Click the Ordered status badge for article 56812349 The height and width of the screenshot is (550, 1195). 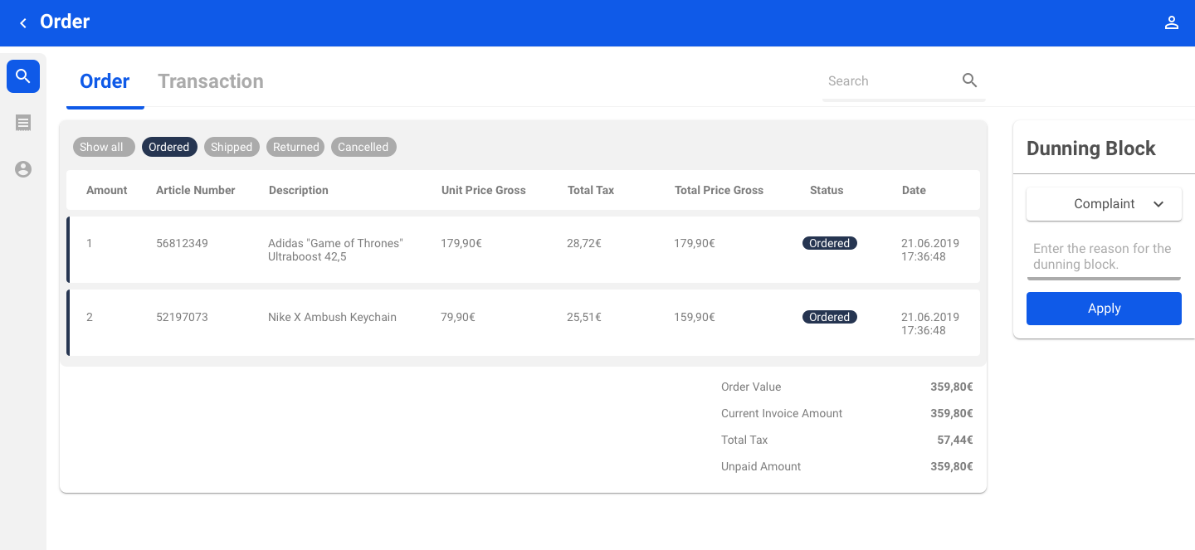(x=829, y=243)
